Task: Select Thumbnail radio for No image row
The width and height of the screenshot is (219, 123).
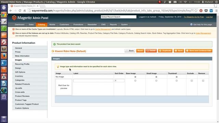Action: click(x=177, y=77)
